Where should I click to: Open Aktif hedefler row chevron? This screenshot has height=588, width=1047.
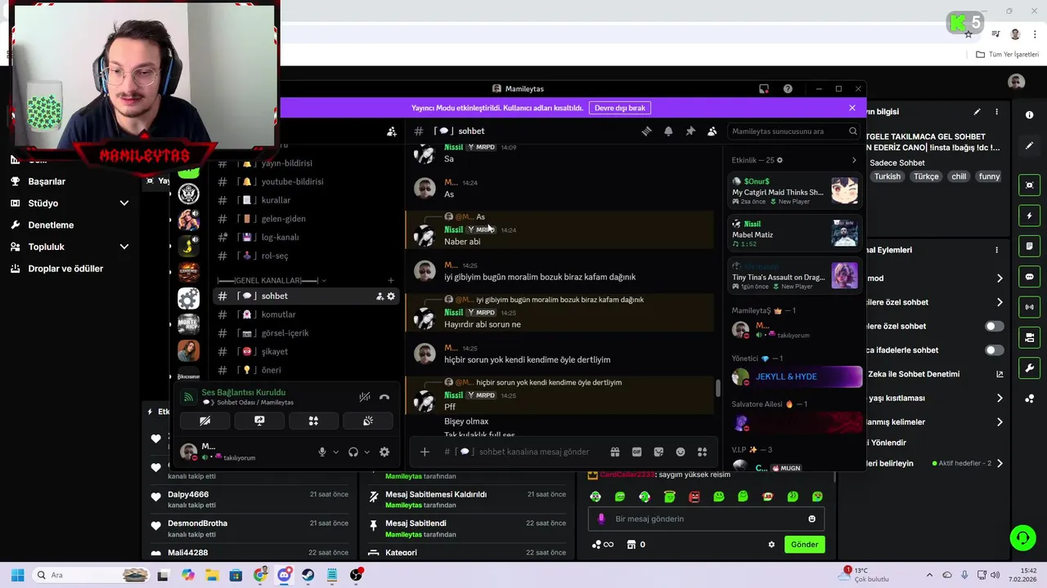(x=1000, y=463)
